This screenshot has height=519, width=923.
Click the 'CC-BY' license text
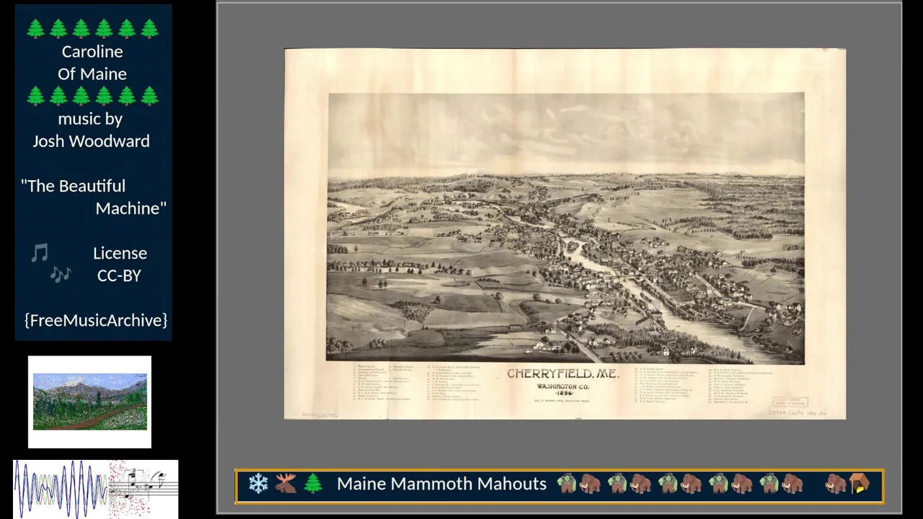point(119,275)
